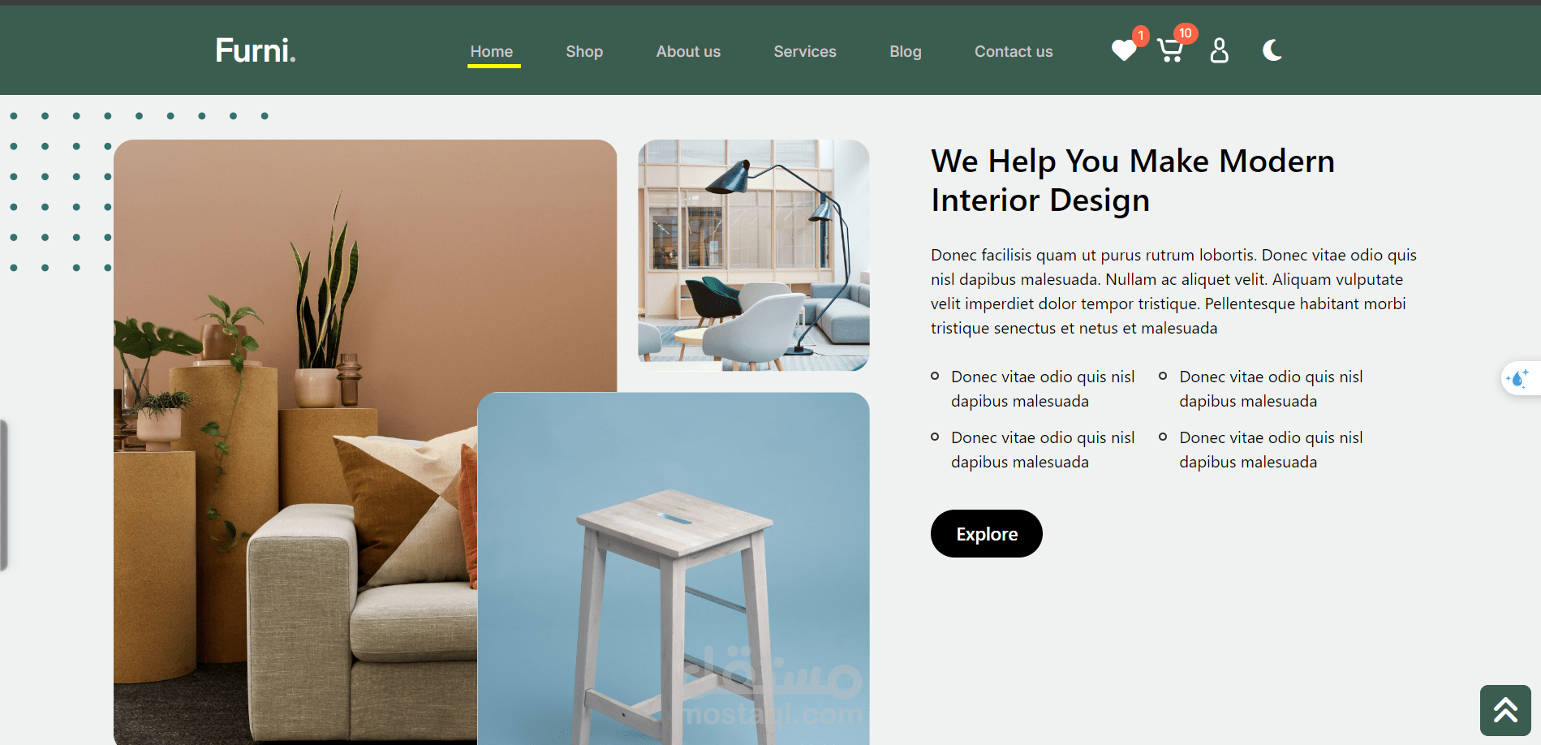Open the water drop widget on right edge
Screen dimensions: 1541x745
(1518, 378)
